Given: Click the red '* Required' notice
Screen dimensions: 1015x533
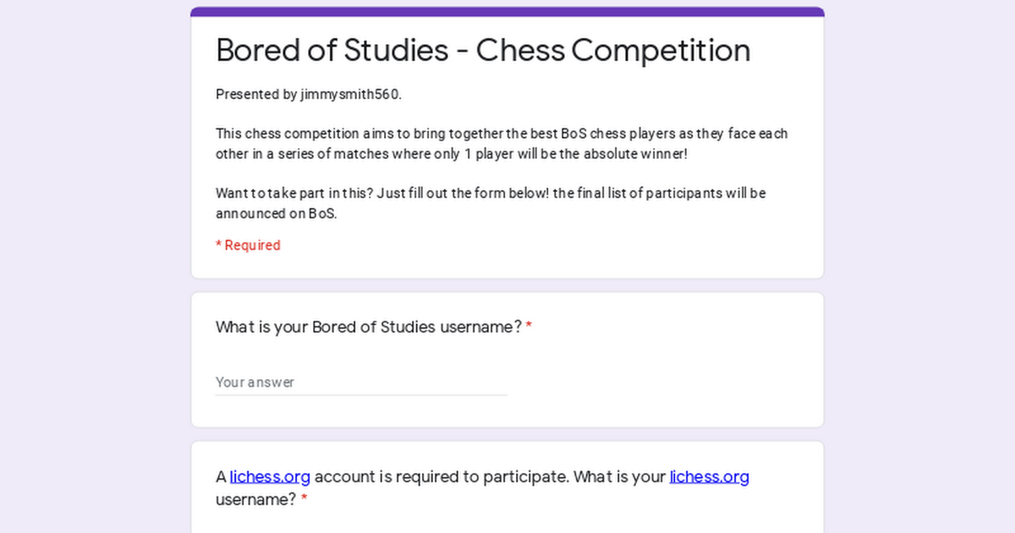Looking at the screenshot, I should tap(248, 245).
